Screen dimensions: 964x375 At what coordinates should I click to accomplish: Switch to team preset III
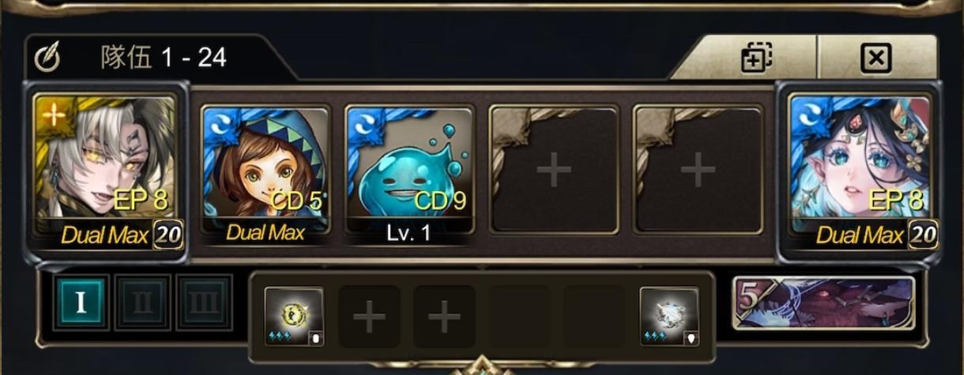204,302
